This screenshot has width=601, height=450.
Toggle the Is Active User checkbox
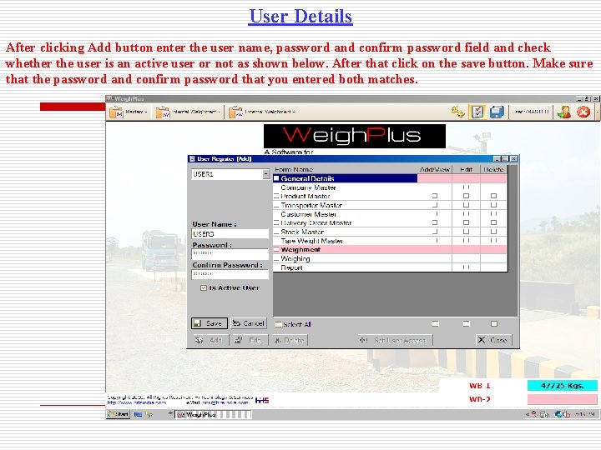(204, 287)
